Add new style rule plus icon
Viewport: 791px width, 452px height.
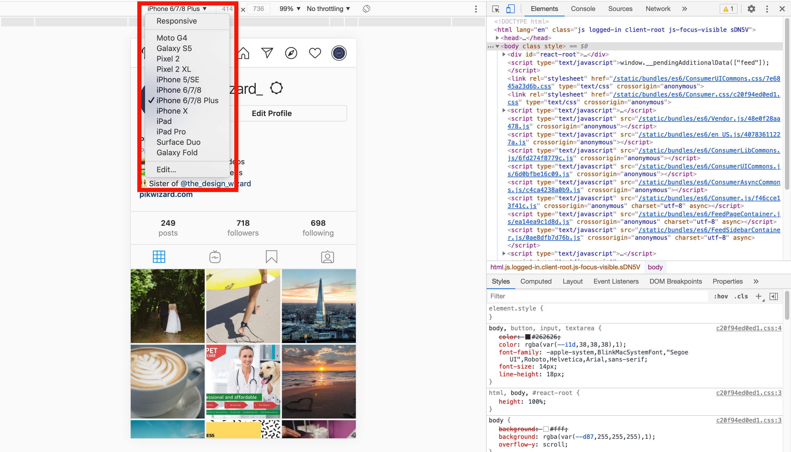tap(759, 296)
